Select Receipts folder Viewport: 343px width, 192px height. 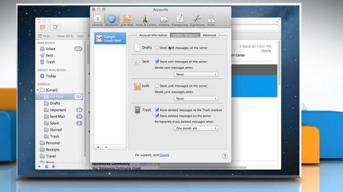pos(60,149)
